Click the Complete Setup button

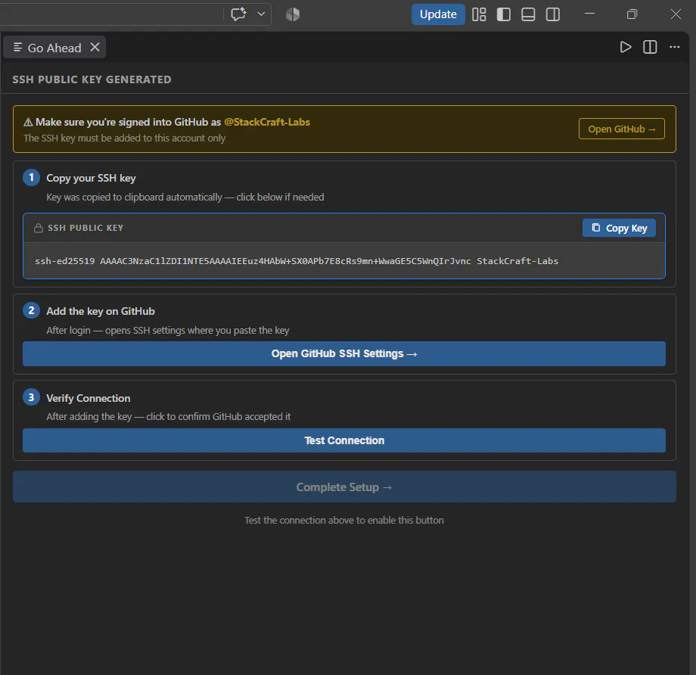(344, 487)
